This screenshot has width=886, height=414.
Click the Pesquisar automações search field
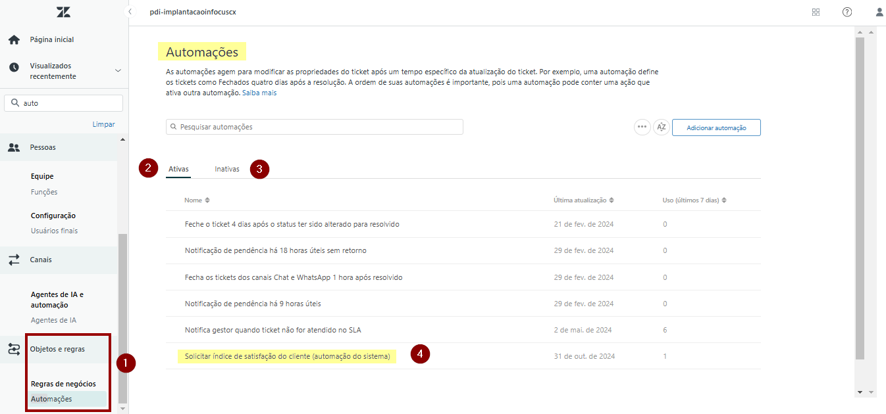[315, 127]
